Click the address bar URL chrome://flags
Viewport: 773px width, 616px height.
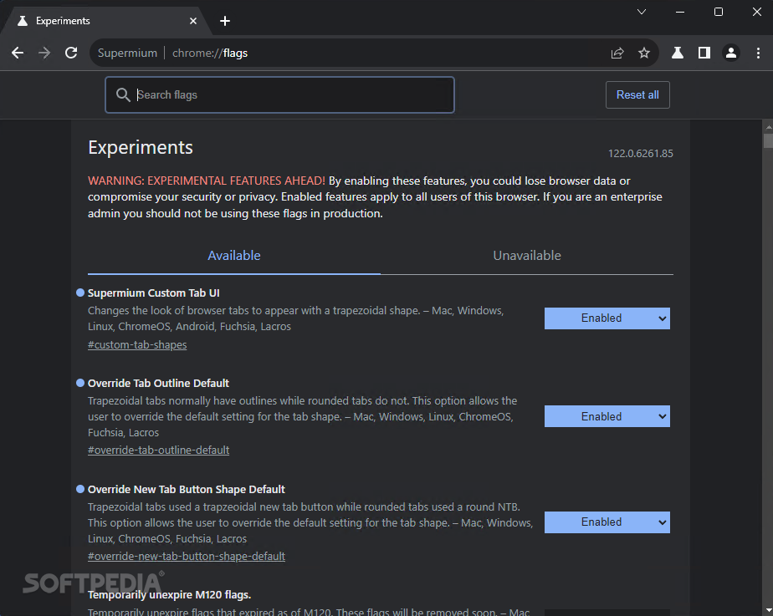point(210,53)
